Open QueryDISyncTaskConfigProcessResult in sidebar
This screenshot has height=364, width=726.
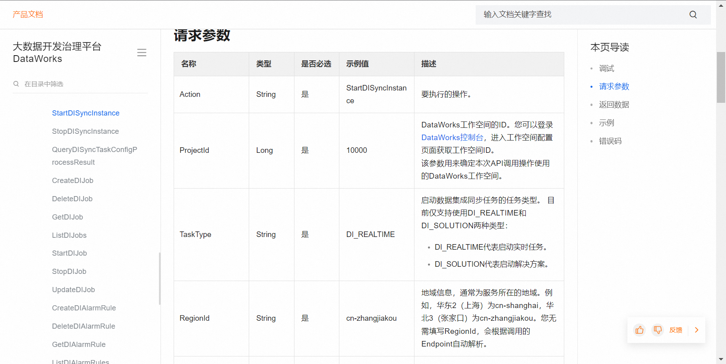95,156
